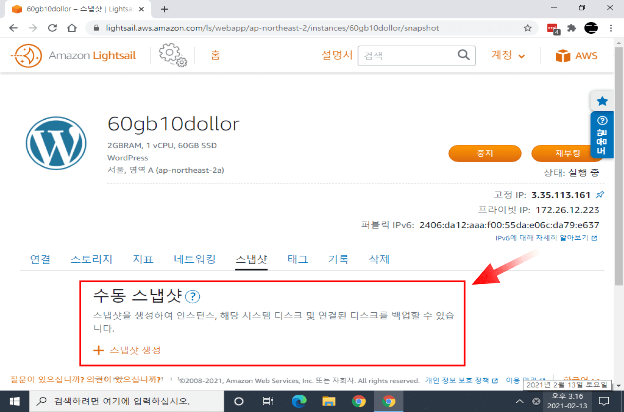Click the AWS cube icon
The image size is (624, 412).
pos(563,56)
